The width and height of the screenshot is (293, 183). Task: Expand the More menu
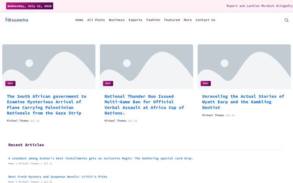(188, 20)
